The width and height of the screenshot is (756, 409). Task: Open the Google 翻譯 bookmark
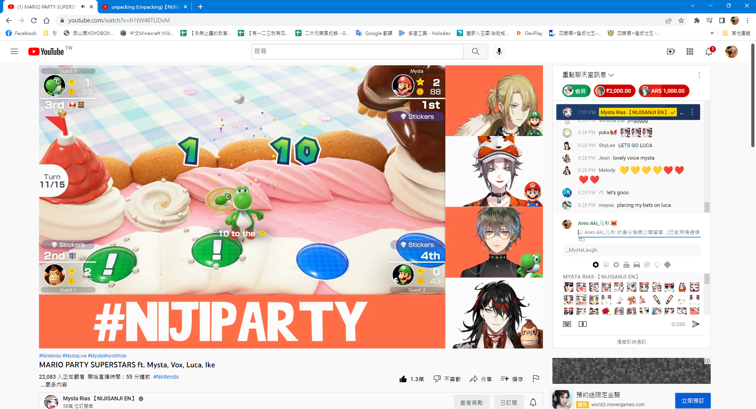(x=374, y=33)
